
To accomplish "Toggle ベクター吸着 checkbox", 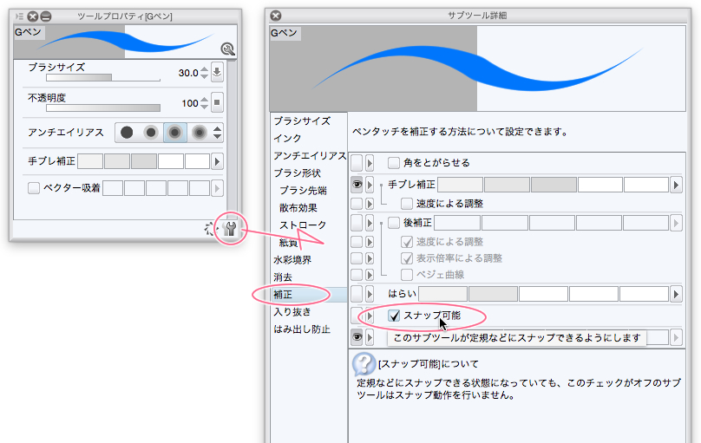I will (x=34, y=188).
